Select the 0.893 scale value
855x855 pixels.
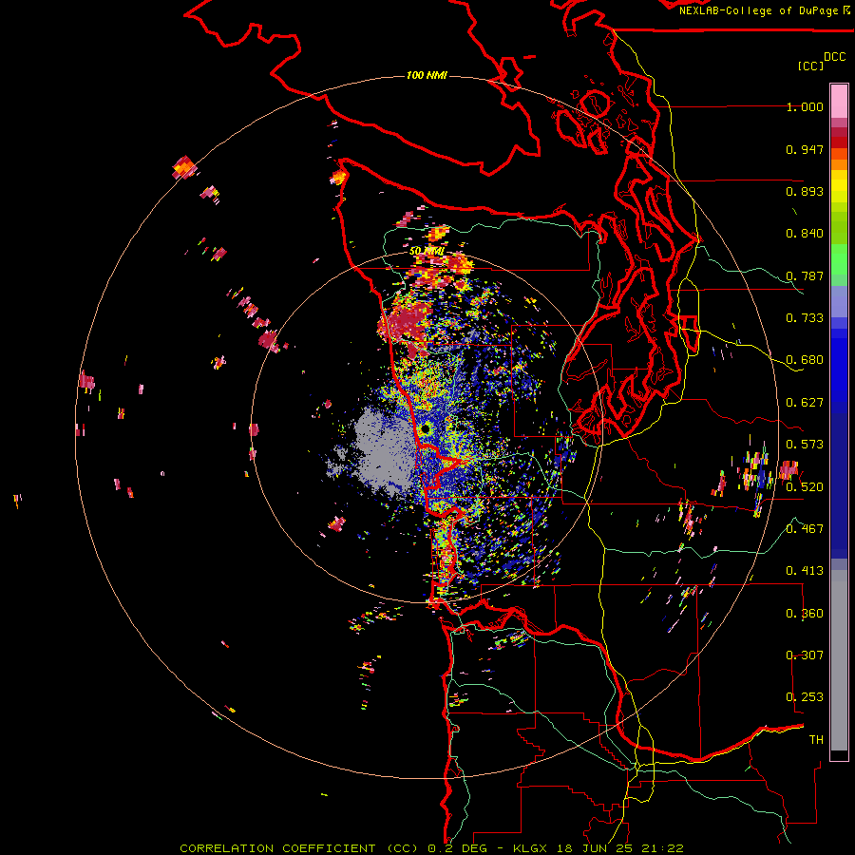click(805, 191)
